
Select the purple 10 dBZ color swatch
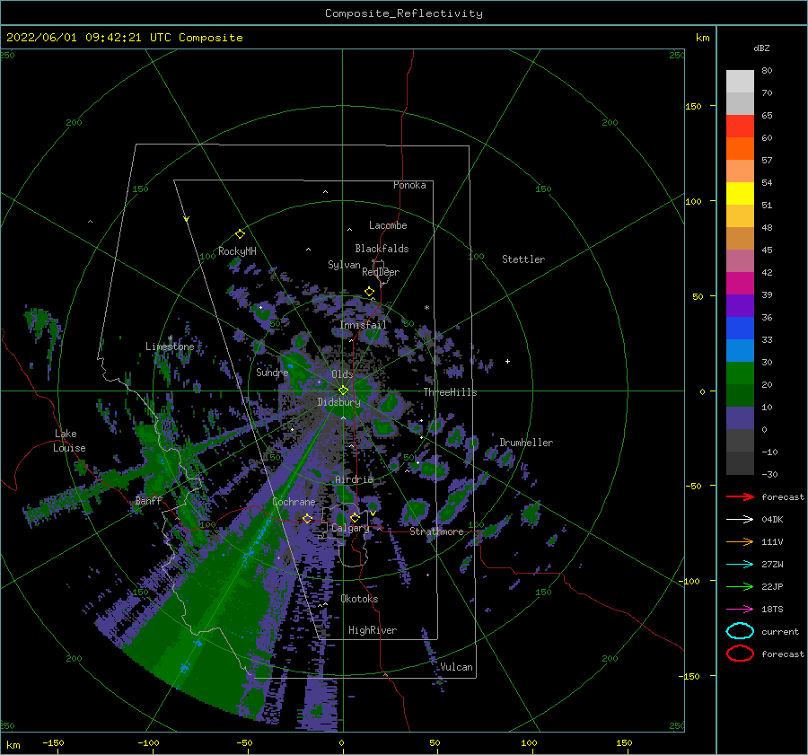pos(740,418)
